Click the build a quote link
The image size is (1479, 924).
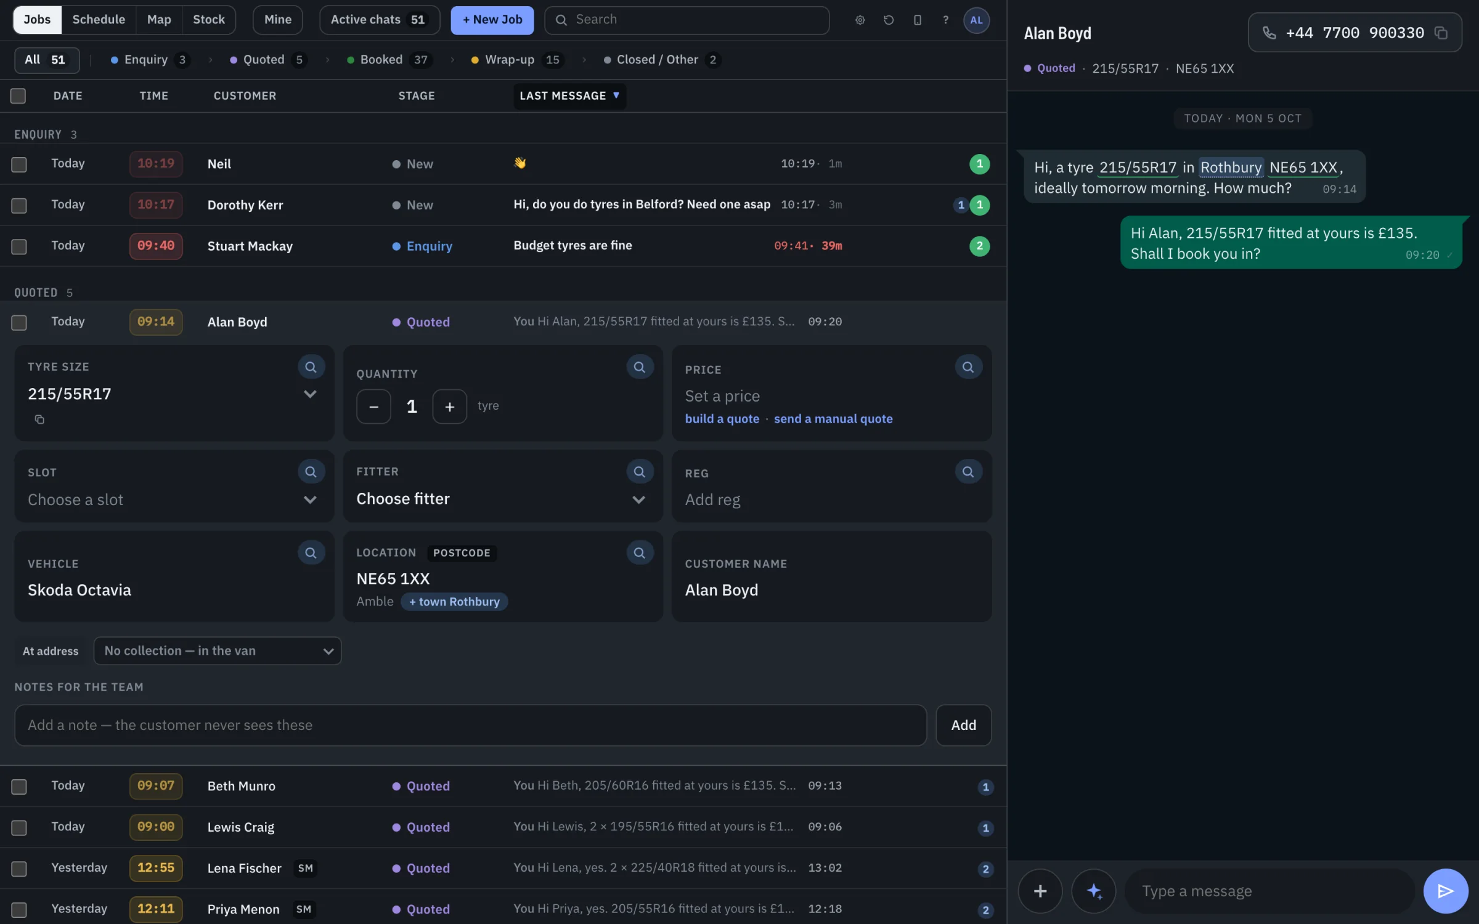click(722, 419)
